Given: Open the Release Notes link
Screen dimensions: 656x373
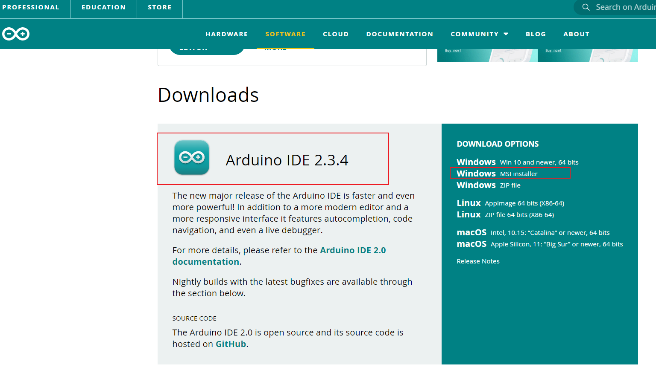Looking at the screenshot, I should click(478, 261).
